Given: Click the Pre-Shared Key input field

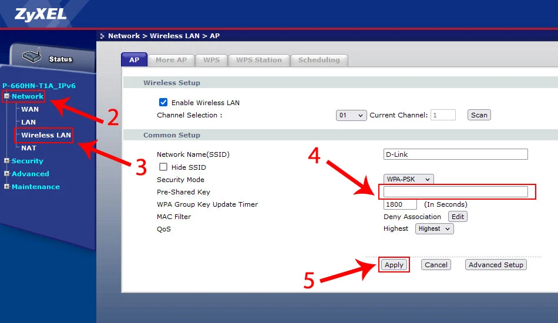Looking at the screenshot, I should click(456, 191).
